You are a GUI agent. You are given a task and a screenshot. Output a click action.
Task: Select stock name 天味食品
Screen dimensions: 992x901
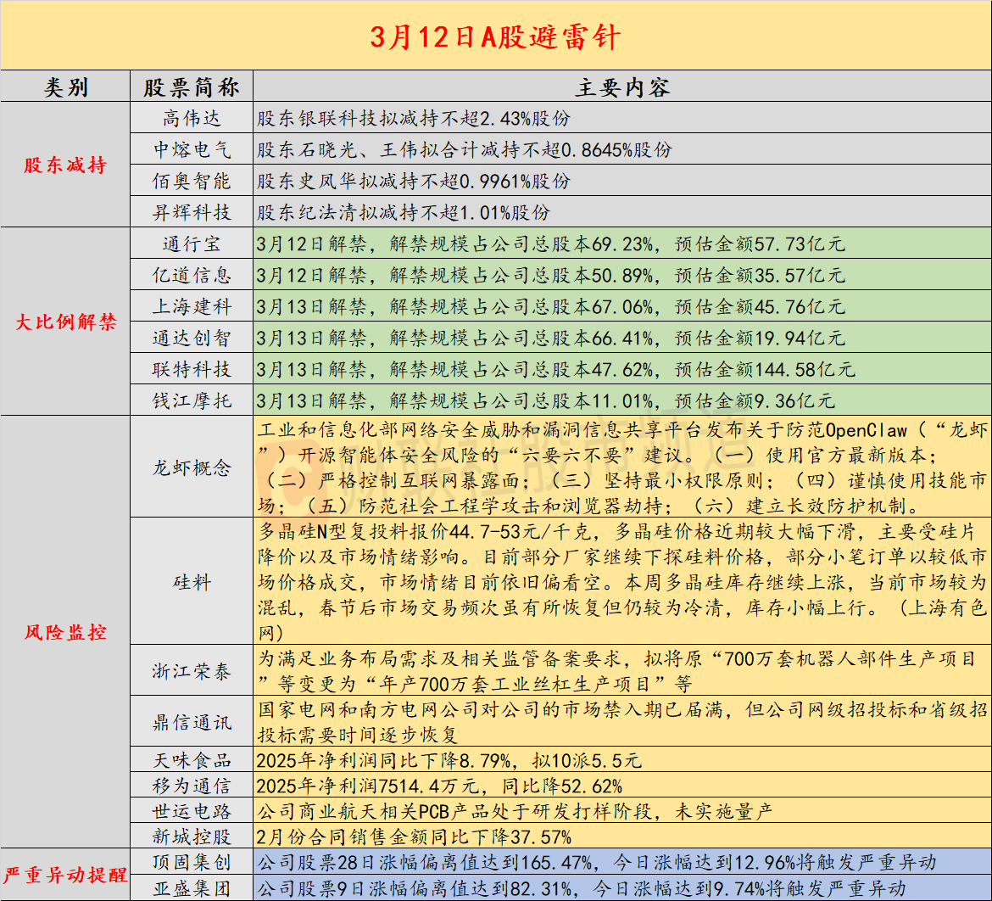pos(192,760)
